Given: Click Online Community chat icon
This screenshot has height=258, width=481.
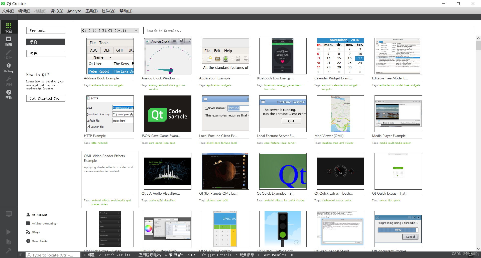Looking at the screenshot, I should (x=28, y=223).
